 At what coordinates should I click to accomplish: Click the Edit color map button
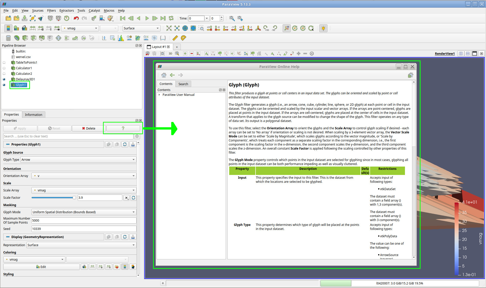coord(41,267)
